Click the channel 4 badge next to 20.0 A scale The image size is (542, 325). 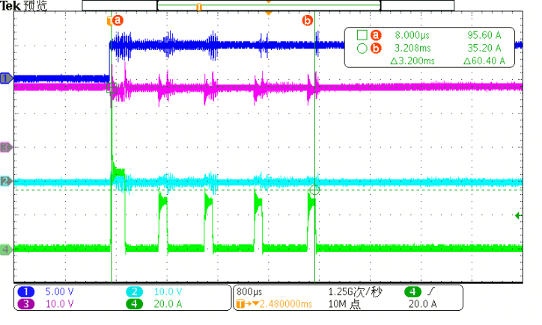tap(134, 304)
